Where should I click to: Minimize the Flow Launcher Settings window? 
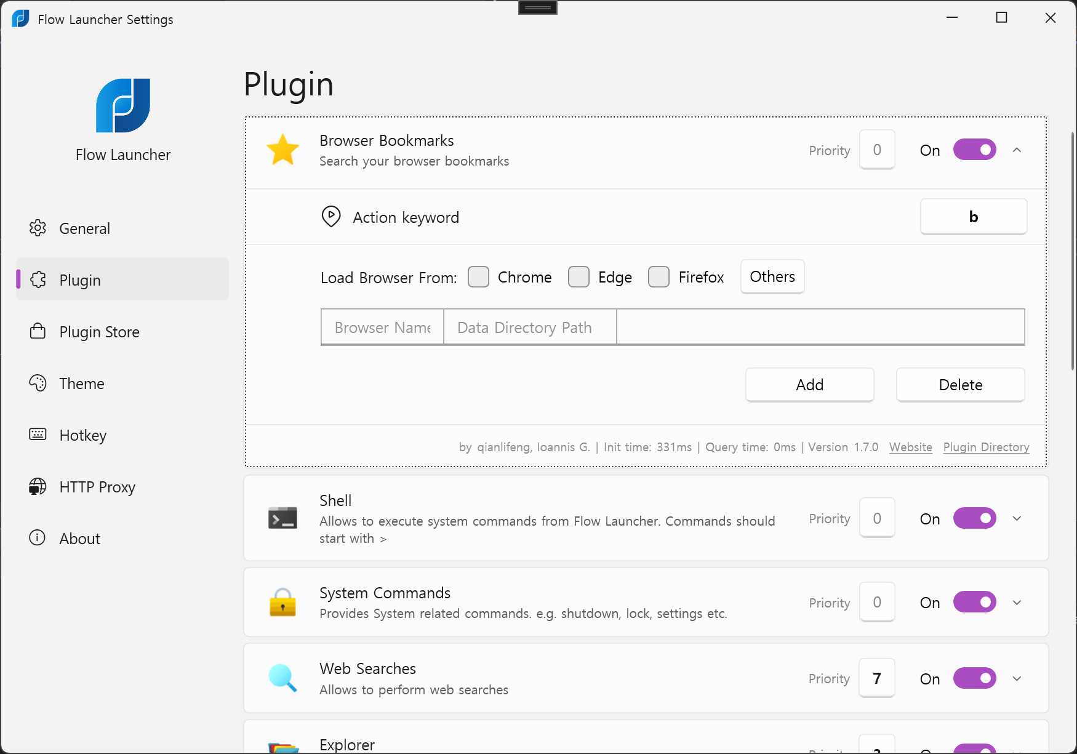(952, 18)
